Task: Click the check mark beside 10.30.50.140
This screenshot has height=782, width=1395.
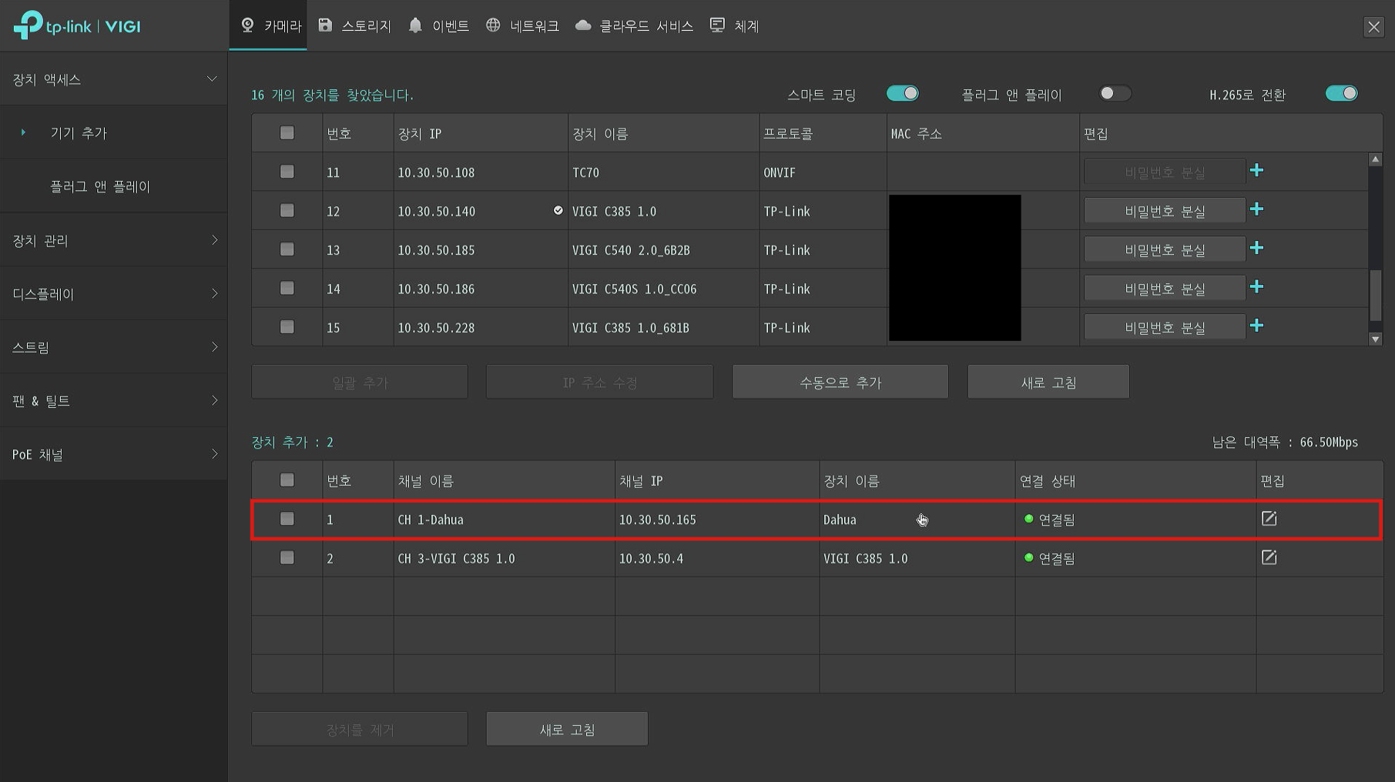Action: tap(558, 210)
